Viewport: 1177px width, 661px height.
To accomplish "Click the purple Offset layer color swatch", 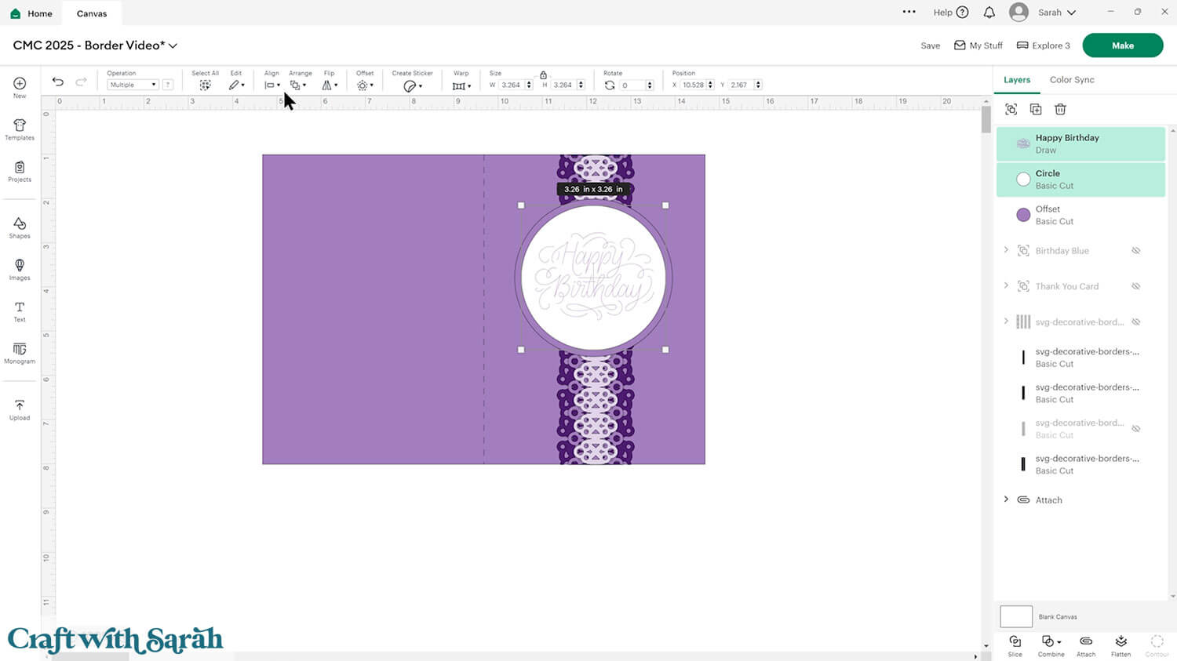I will 1023,215.
